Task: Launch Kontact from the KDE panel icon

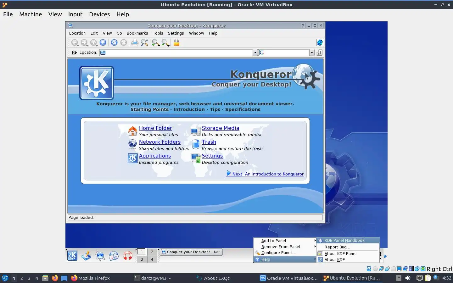Action: 114,256
